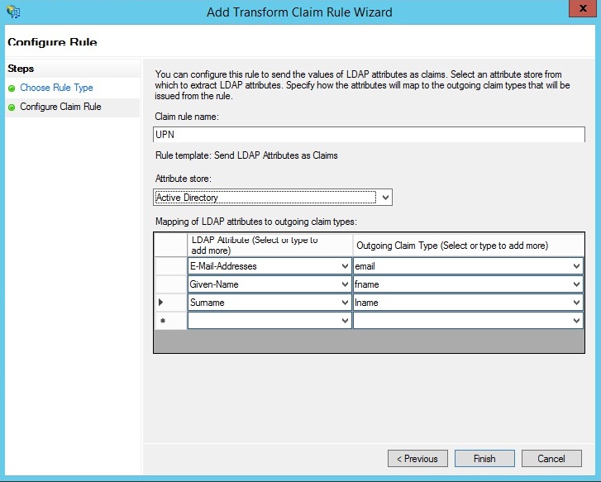Focus the Claim rule name field
Viewport: 601px width, 482px height.
[369, 135]
